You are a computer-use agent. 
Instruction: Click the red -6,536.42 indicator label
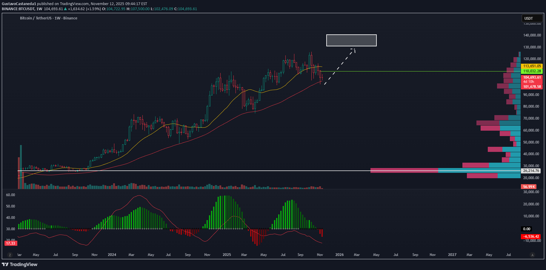(x=532, y=237)
